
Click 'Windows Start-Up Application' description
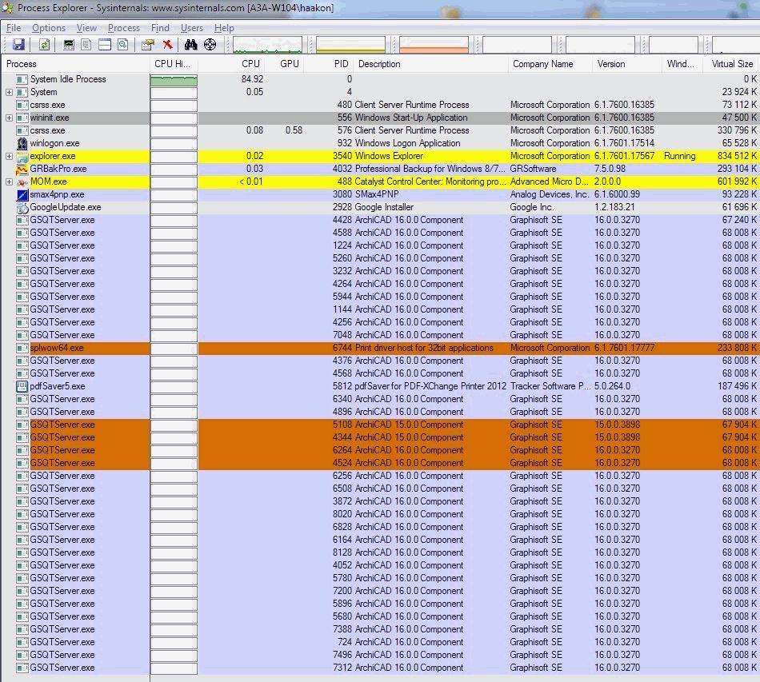point(411,118)
